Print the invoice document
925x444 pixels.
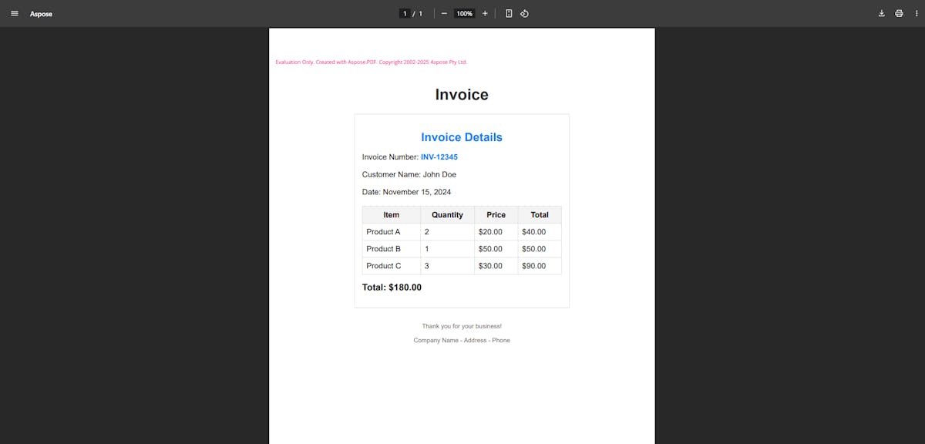click(x=899, y=13)
